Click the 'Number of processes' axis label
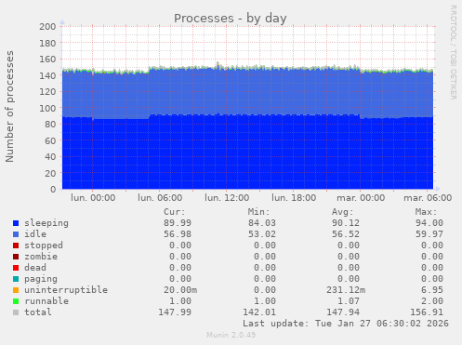The height and width of the screenshot is (345, 462). [x=9, y=106]
